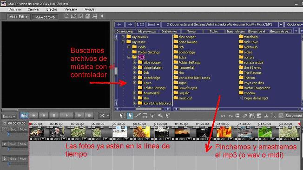The width and height of the screenshot is (303, 170).
Task: Solo track 3
Action: [x=13, y=158]
